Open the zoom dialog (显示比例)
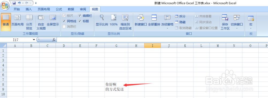The height and width of the screenshot is (98, 268). (x=102, y=20)
